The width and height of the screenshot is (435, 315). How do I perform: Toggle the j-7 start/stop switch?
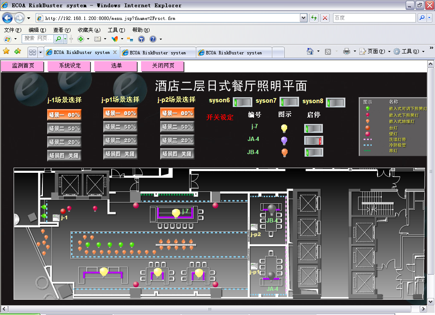pyautogui.click(x=314, y=128)
